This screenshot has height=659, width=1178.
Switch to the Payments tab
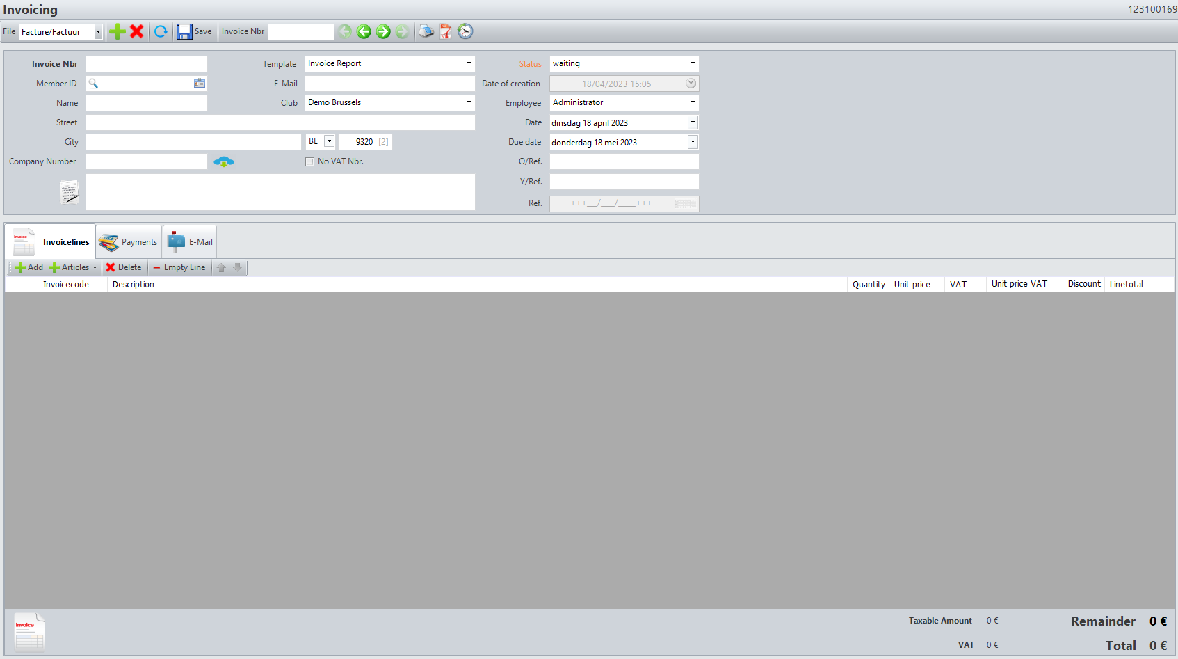[129, 242]
